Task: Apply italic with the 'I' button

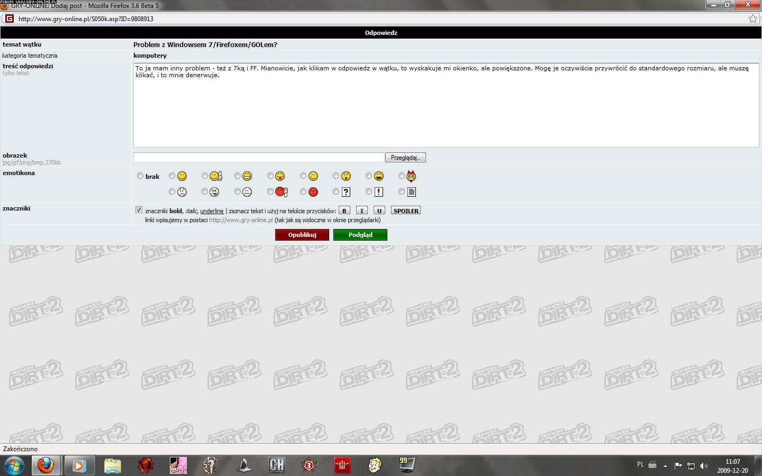Action: (x=361, y=210)
